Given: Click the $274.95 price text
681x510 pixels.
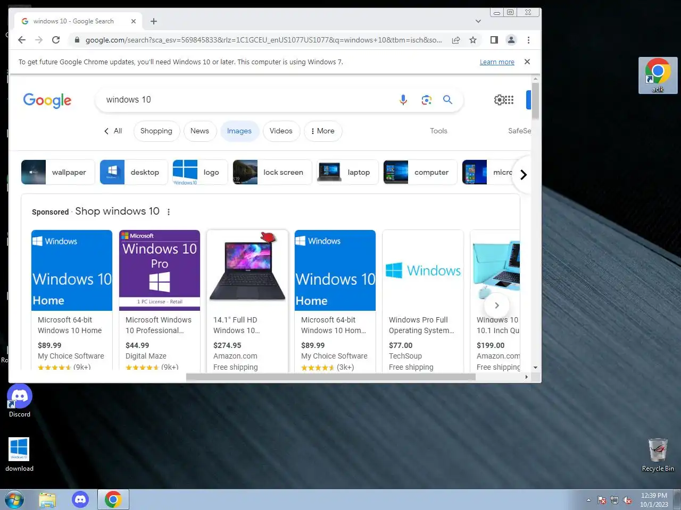Looking at the screenshot, I should coord(227,345).
